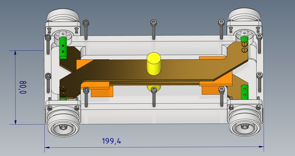Select the horizontal dimension line with arrows
295x156 pixels.
tap(154, 147)
